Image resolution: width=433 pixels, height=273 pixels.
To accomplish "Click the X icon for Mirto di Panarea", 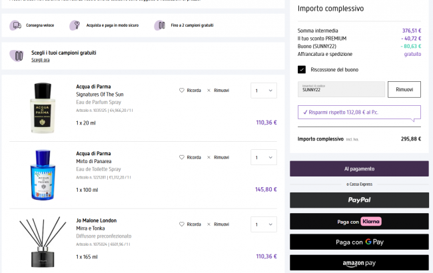I will [209, 157].
